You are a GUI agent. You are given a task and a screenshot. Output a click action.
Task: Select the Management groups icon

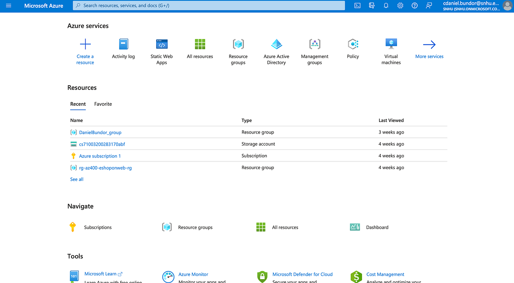tap(314, 44)
